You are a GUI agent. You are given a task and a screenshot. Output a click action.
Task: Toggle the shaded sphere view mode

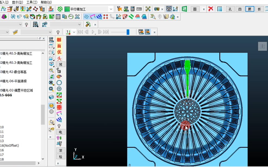pos(51,105)
